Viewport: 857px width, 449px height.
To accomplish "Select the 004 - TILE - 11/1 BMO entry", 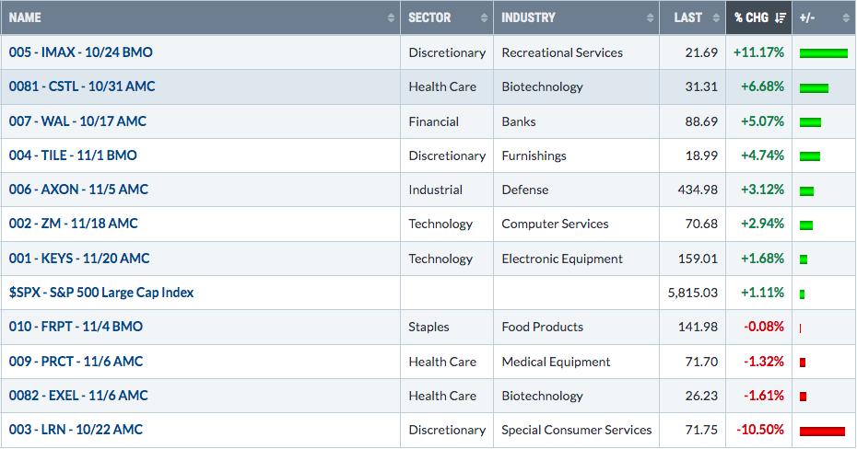I will click(73, 155).
